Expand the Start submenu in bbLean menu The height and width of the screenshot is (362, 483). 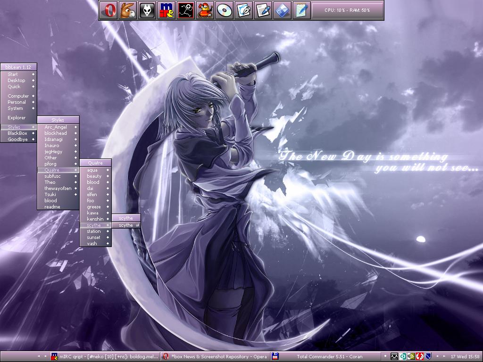[18, 74]
